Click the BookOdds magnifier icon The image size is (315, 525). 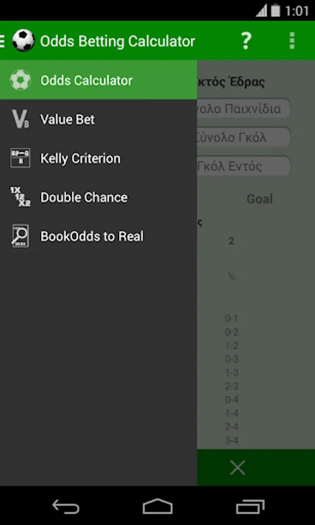click(x=20, y=236)
